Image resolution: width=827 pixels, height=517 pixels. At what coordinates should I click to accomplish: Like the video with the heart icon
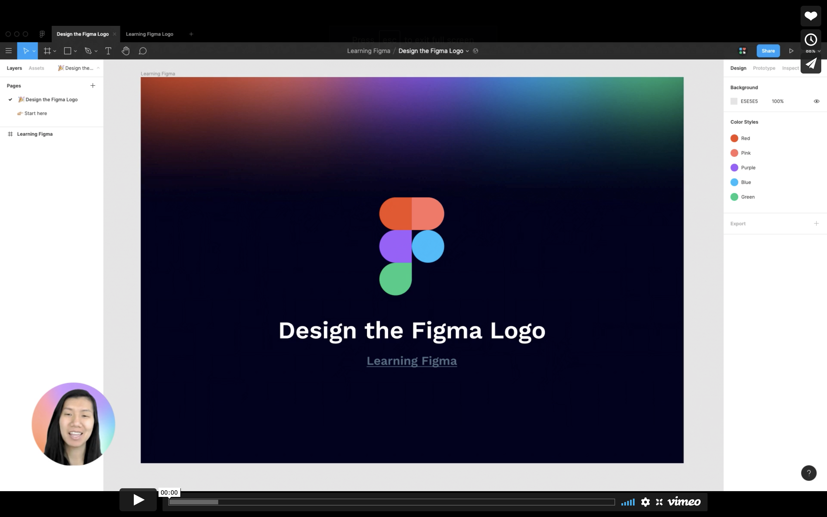click(x=811, y=16)
